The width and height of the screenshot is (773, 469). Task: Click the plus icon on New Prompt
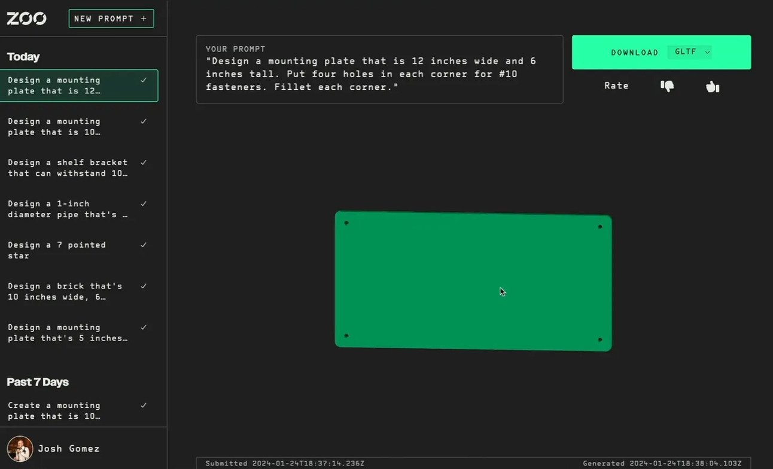(144, 19)
